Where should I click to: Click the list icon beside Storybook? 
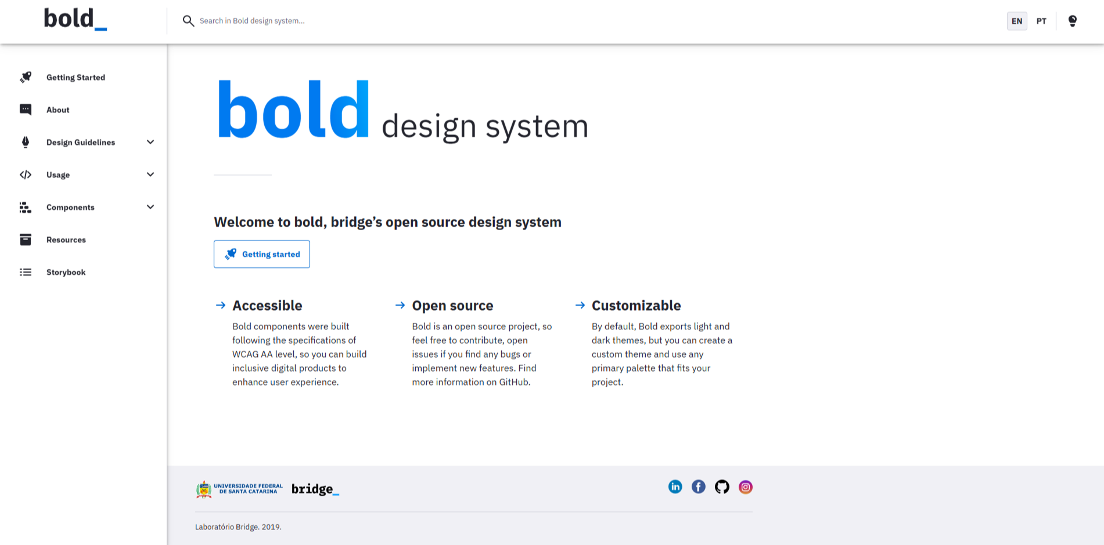click(x=26, y=272)
